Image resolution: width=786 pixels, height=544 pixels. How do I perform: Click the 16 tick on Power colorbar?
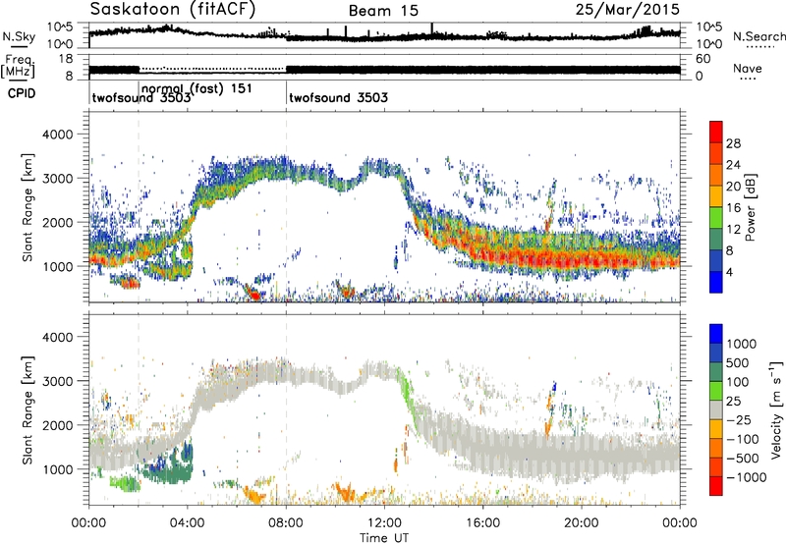pos(733,208)
